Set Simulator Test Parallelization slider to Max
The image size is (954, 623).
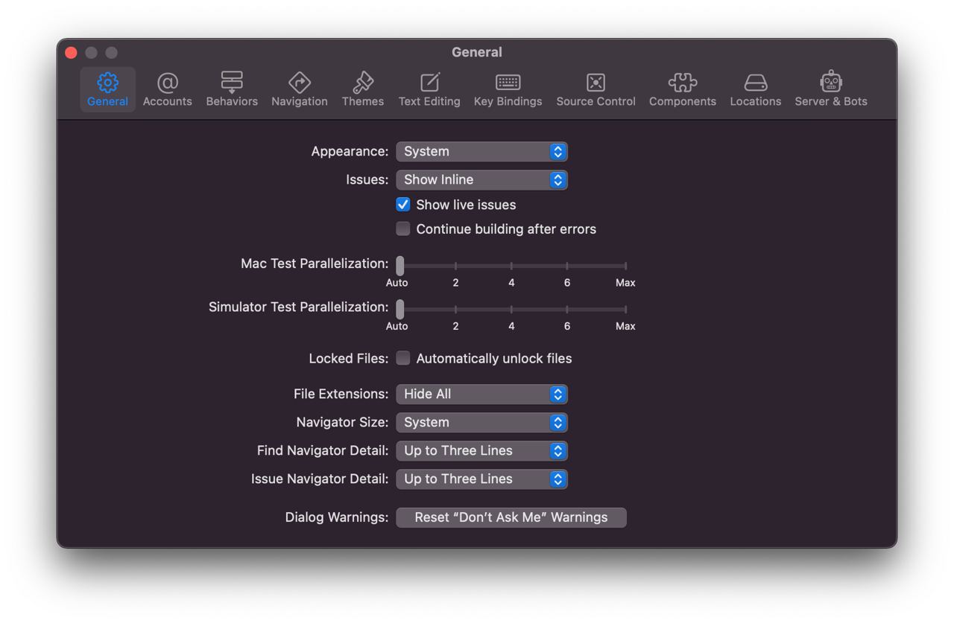click(x=625, y=309)
